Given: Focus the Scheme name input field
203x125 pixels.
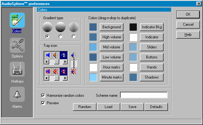Looking at the screenshot, I should tap(144, 95).
